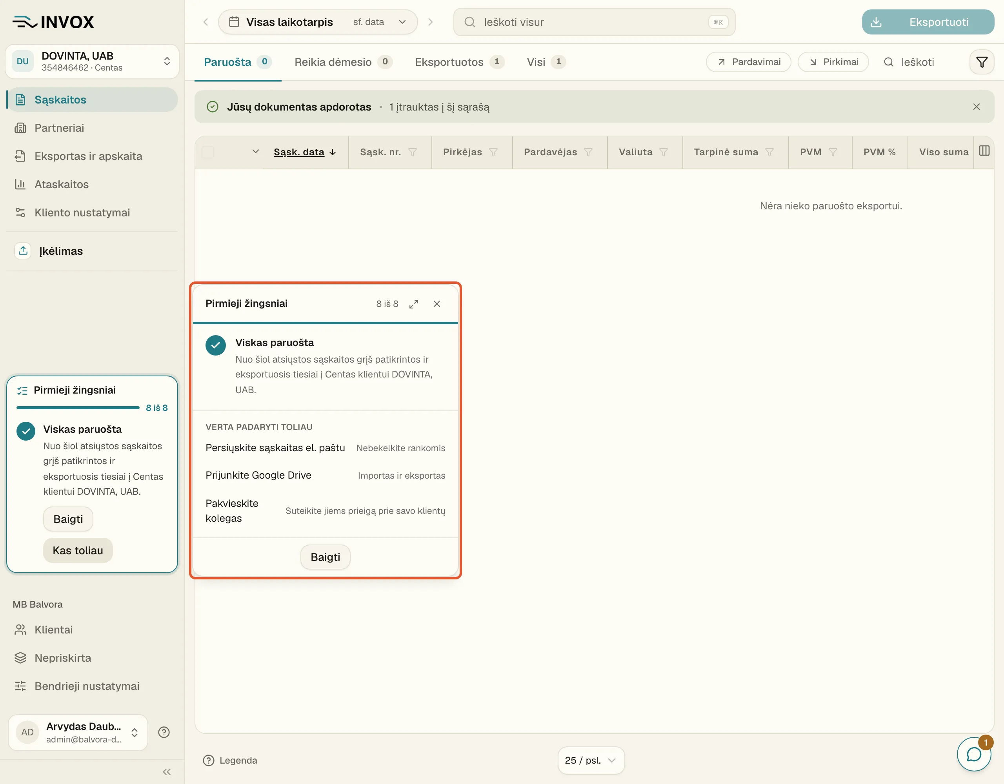
Task: Click Kas toliau in sidebar card
Action: click(x=78, y=550)
